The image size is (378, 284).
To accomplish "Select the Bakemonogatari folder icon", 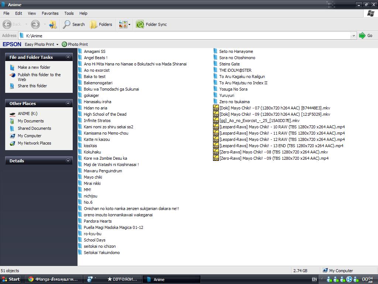I will 80,83.
